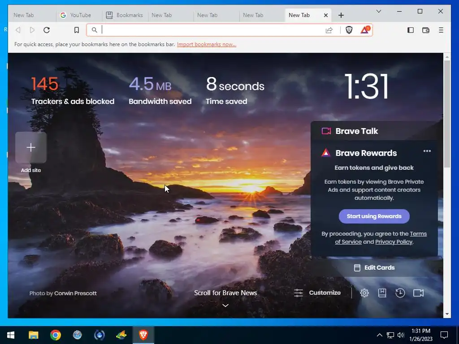Go forward with the forward arrow
Image resolution: width=459 pixels, height=344 pixels.
coord(32,30)
